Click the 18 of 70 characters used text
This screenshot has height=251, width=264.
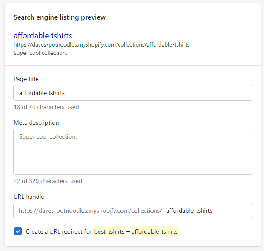click(46, 107)
